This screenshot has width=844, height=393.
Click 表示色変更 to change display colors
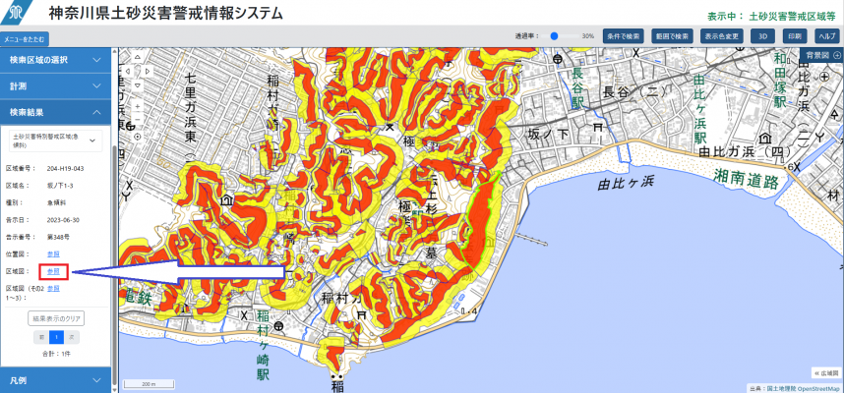[x=723, y=35]
